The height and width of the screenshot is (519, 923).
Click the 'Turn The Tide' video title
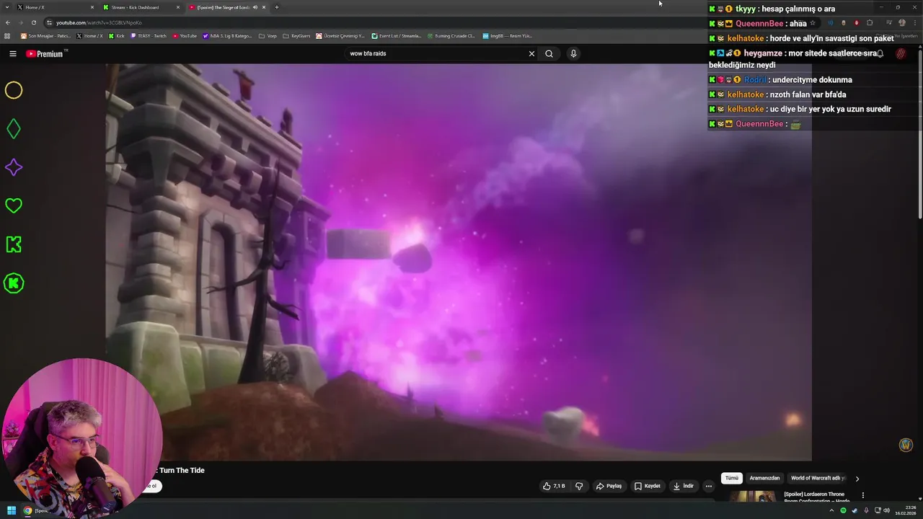182,470
